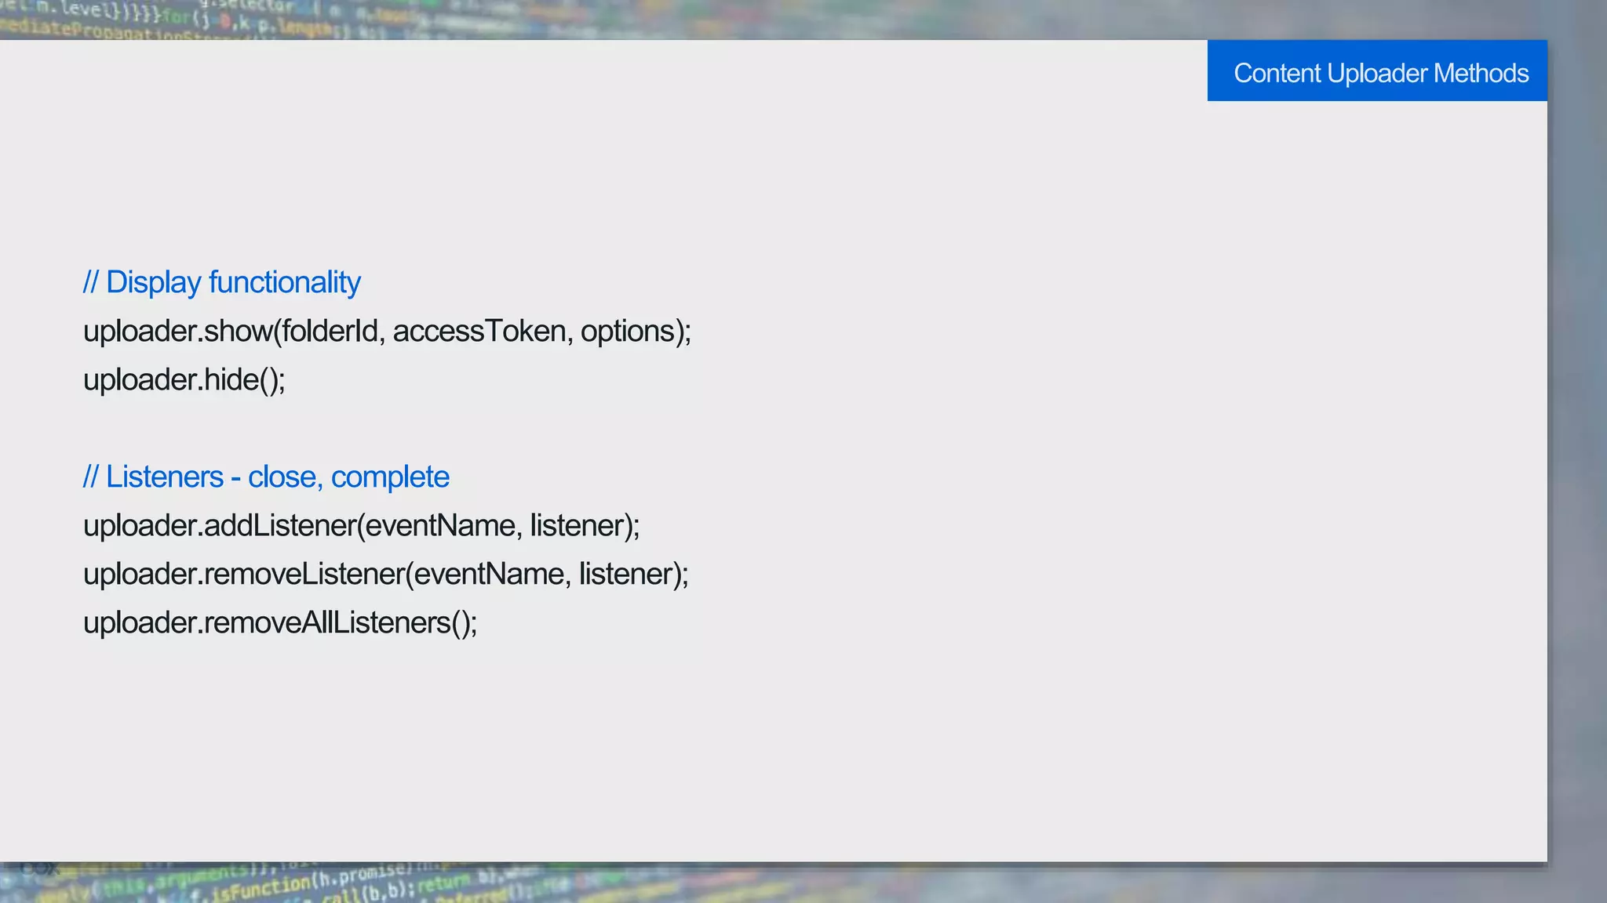Click 'listener' argument in removeListener call
Viewport: 1607px width, 903px height.
pyautogui.click(x=626, y=574)
